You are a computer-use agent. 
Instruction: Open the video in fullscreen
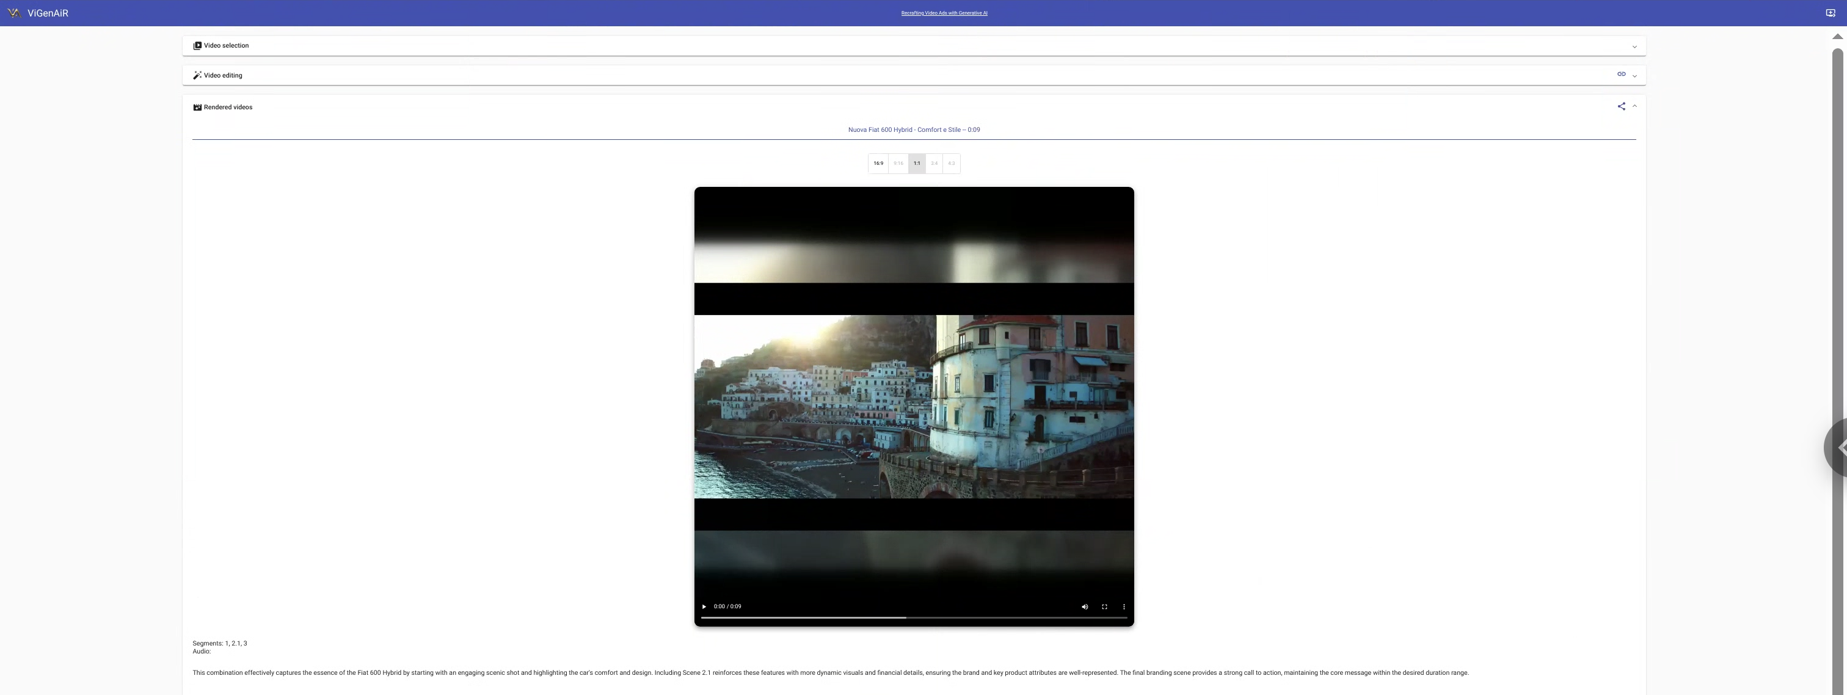(x=1104, y=607)
